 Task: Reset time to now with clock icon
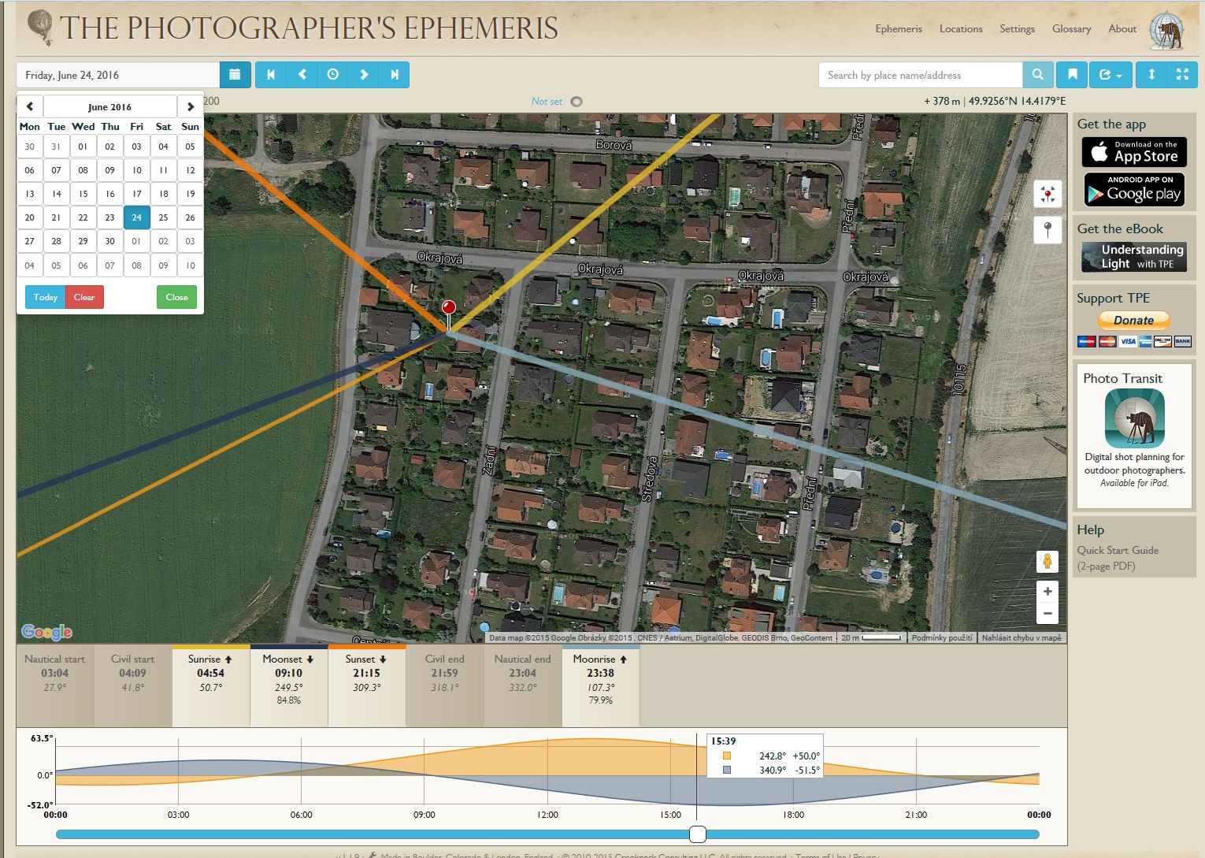point(332,75)
